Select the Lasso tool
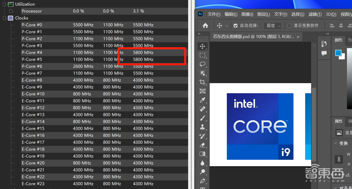Image resolution: width=352 pixels, height=189 pixels. 202,64
